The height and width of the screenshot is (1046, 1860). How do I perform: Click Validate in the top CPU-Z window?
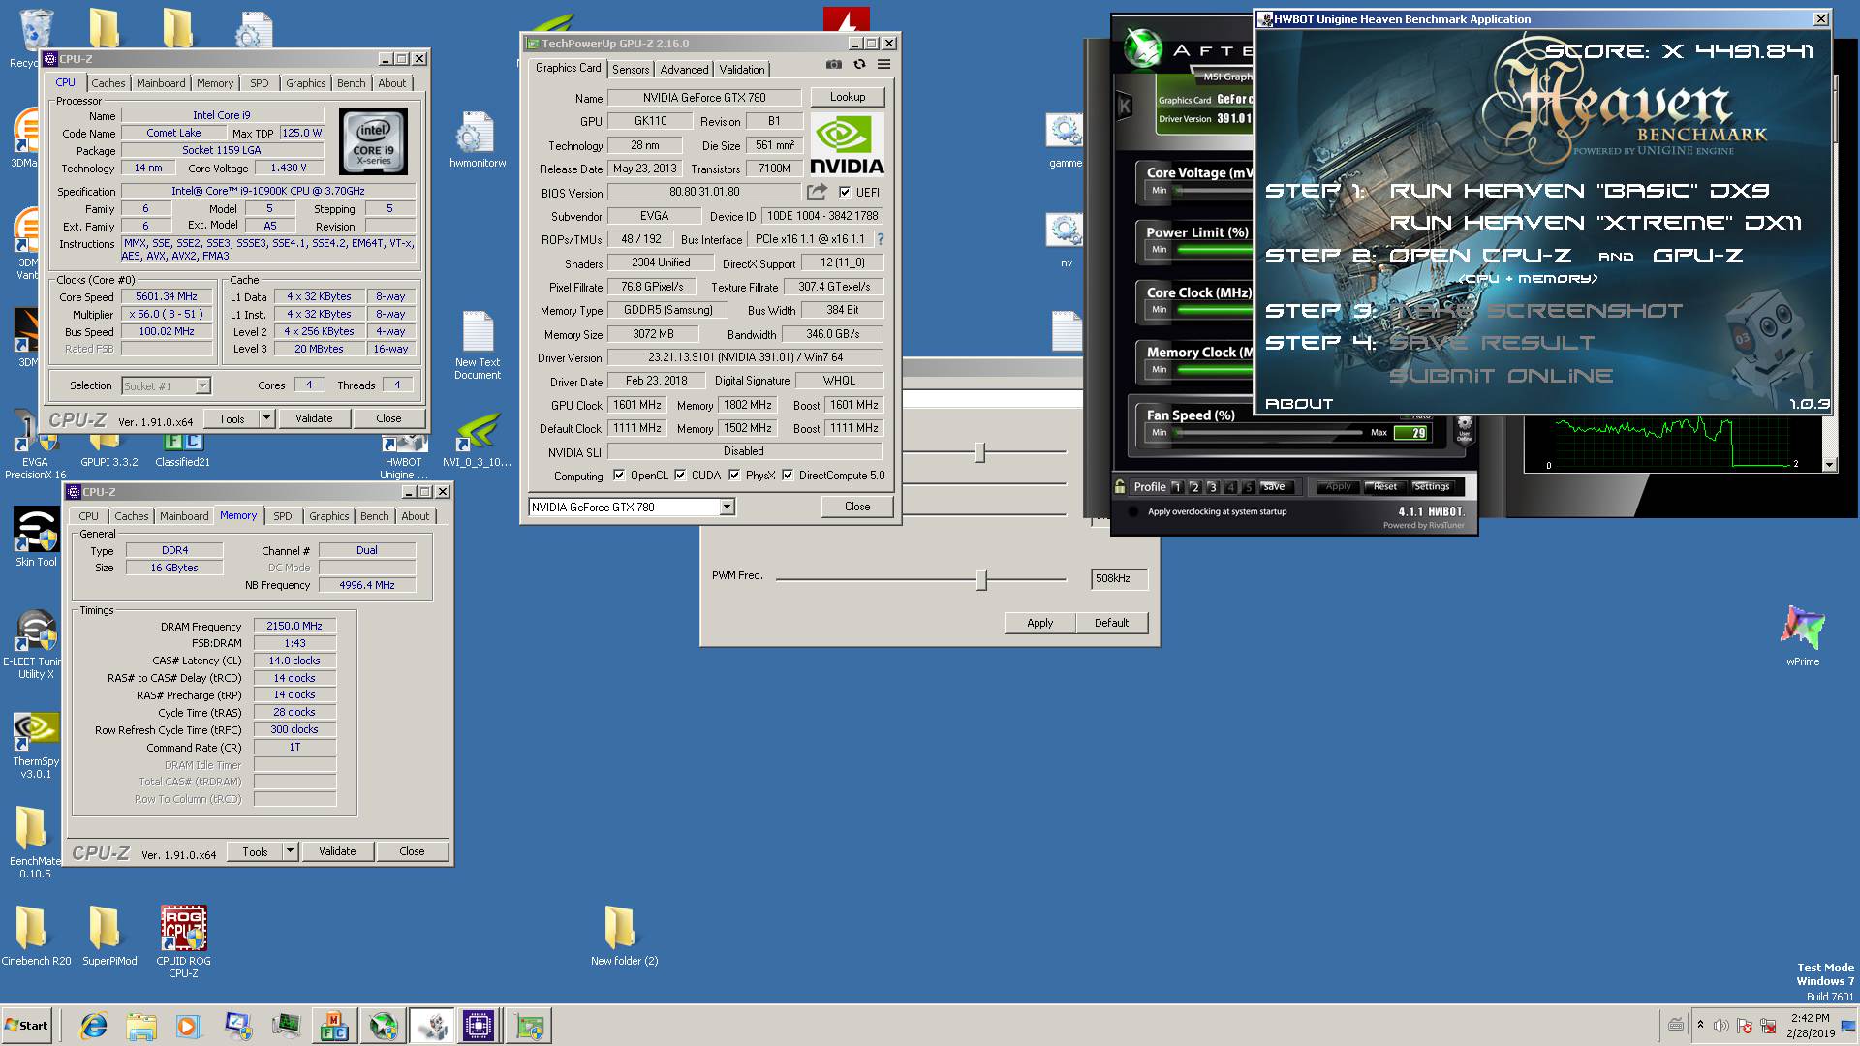314,418
